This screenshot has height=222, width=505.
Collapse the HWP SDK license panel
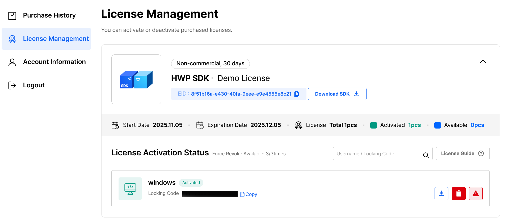click(483, 62)
